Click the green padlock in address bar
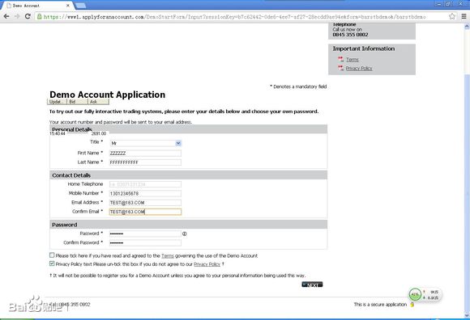 (x=39, y=16)
